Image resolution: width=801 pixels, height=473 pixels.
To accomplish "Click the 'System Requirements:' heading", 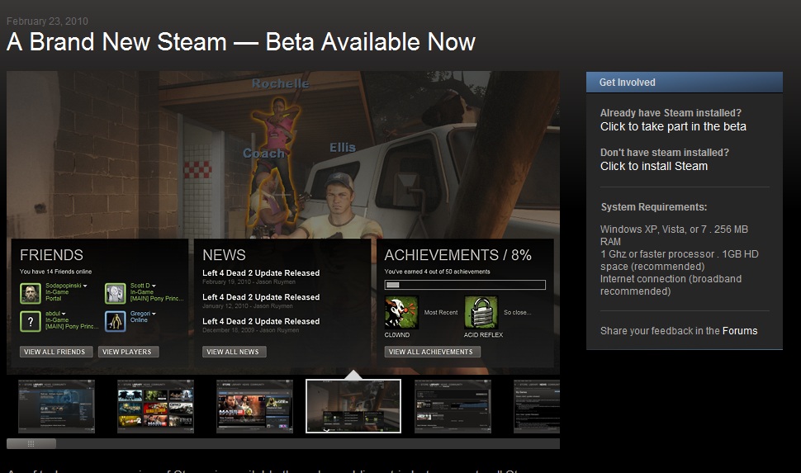I will point(654,207).
